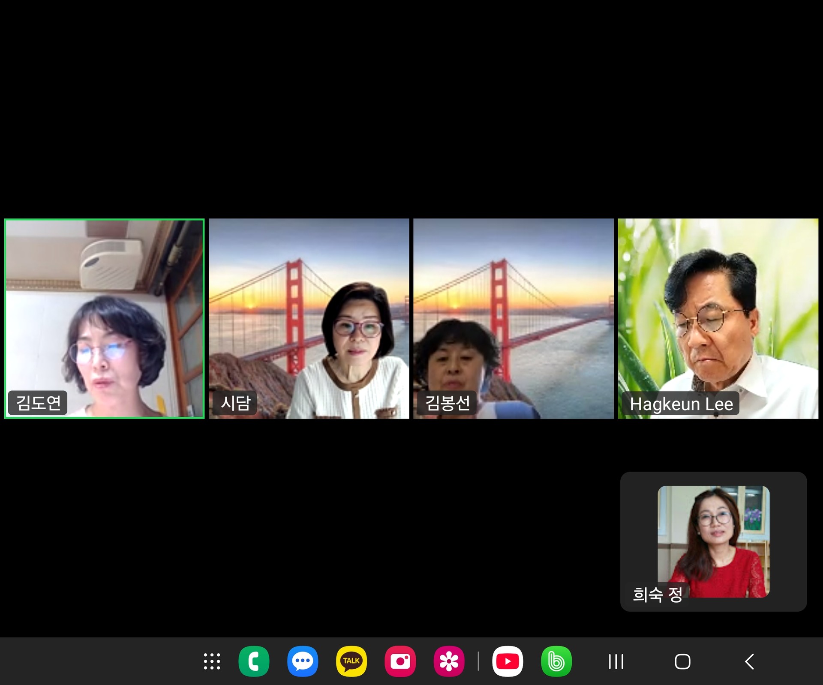The width and height of the screenshot is (823, 685).
Task: Open the green Phone app
Action: [x=254, y=661]
